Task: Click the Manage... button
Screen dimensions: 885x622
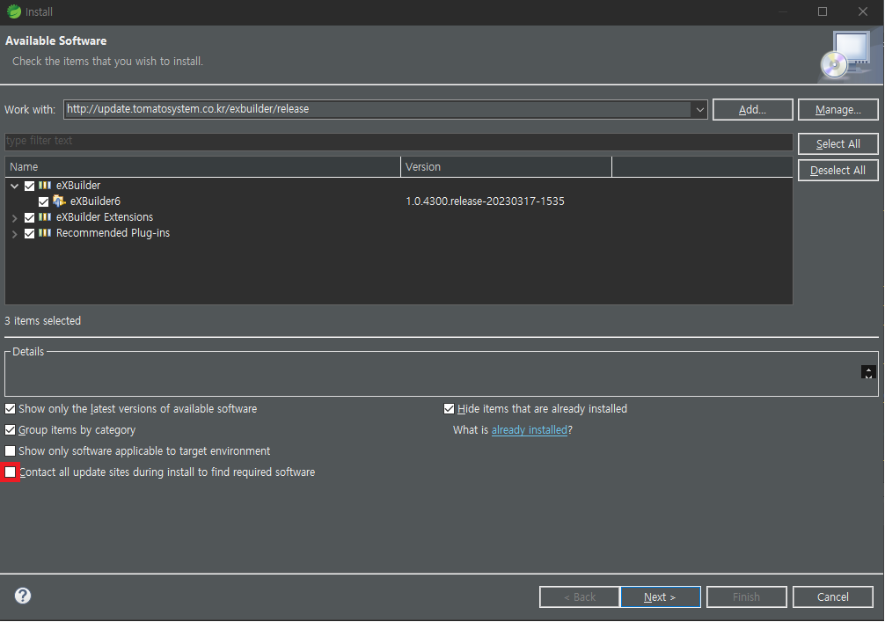Action: click(x=838, y=109)
